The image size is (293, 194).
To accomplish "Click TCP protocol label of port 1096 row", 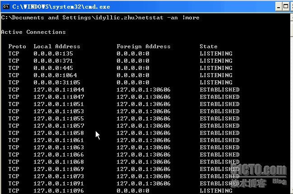I will click(14, 191).
